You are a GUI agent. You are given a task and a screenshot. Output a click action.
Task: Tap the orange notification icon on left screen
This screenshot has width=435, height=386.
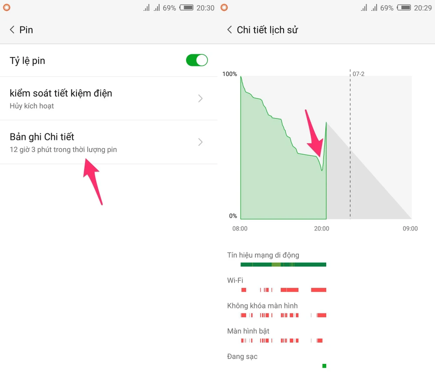pos(7,7)
